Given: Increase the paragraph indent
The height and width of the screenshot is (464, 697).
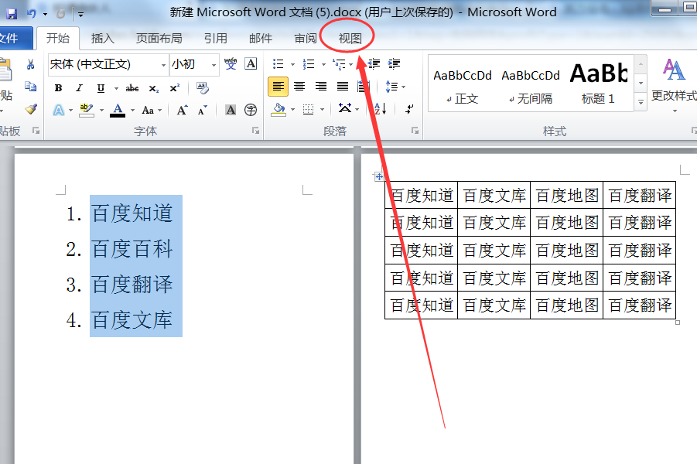Looking at the screenshot, I should [394, 64].
